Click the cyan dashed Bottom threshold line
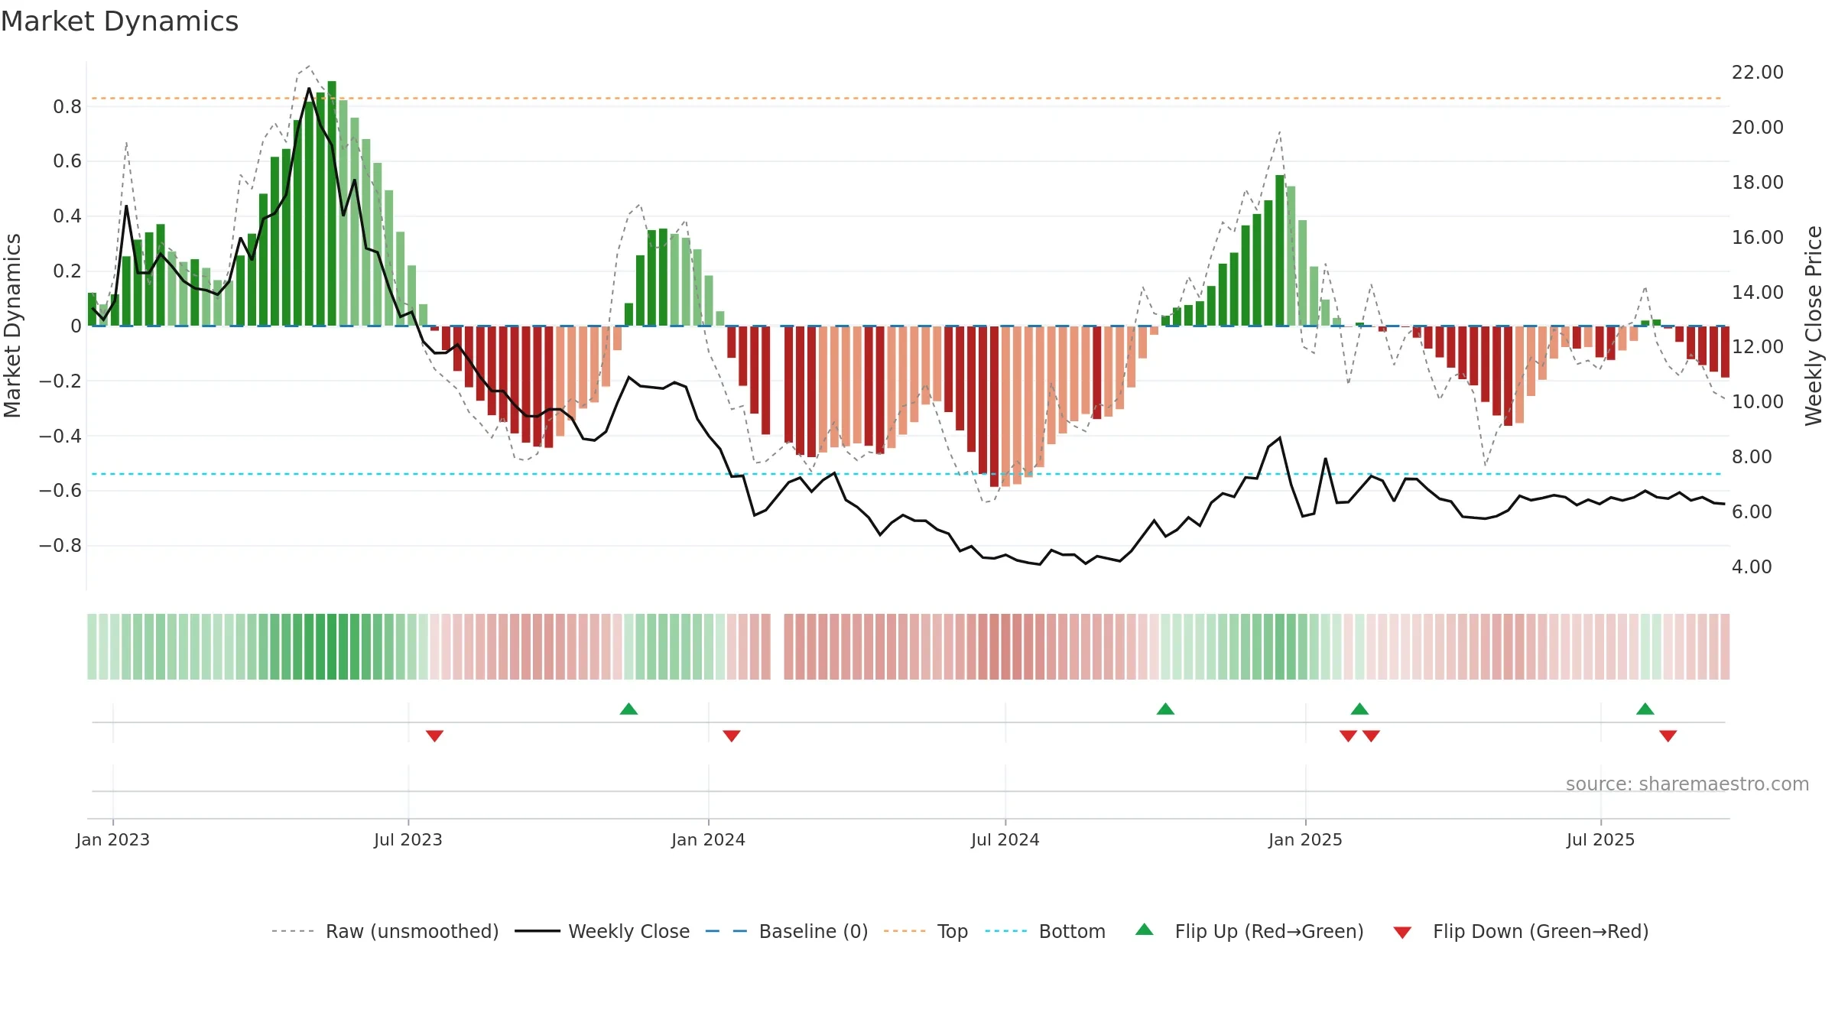This screenshot has width=1835, height=1032. pyautogui.click(x=907, y=474)
